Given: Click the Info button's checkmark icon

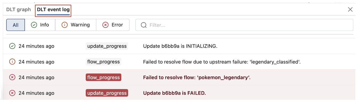Looking at the screenshot, I should click(34, 25).
